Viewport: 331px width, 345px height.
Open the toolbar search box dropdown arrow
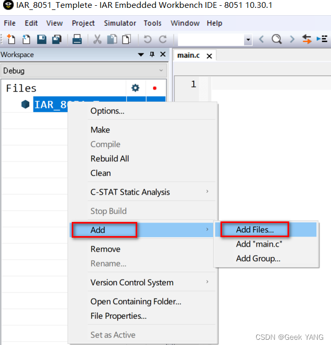248,40
